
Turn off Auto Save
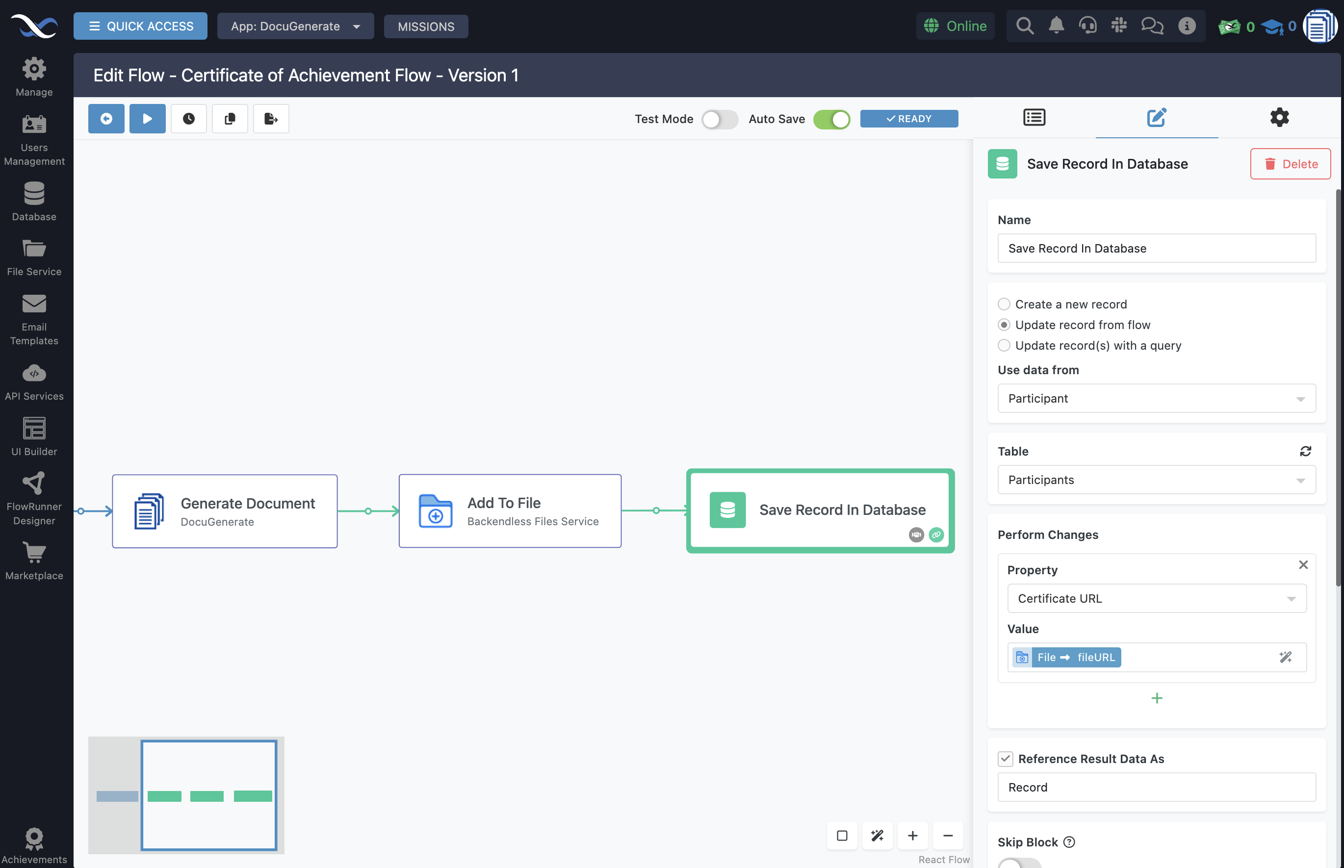click(831, 120)
